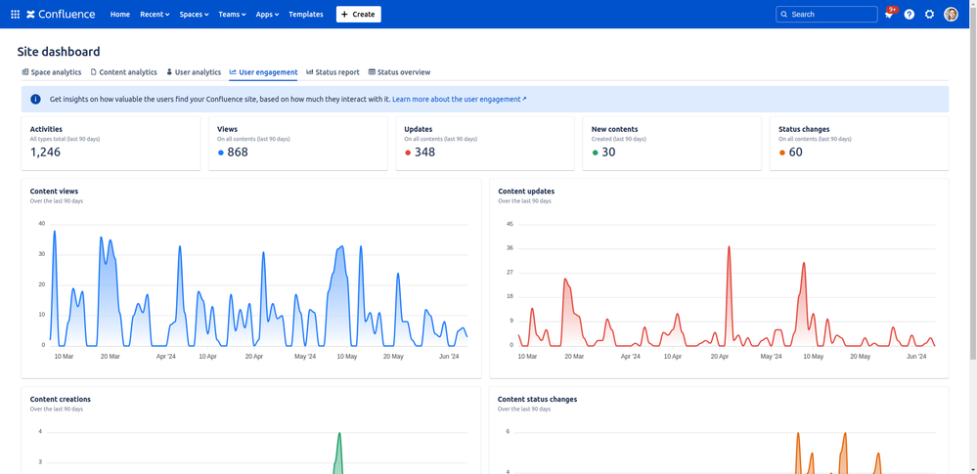Open the settings gear icon
Viewport: 977px width, 474px height.
(x=930, y=15)
